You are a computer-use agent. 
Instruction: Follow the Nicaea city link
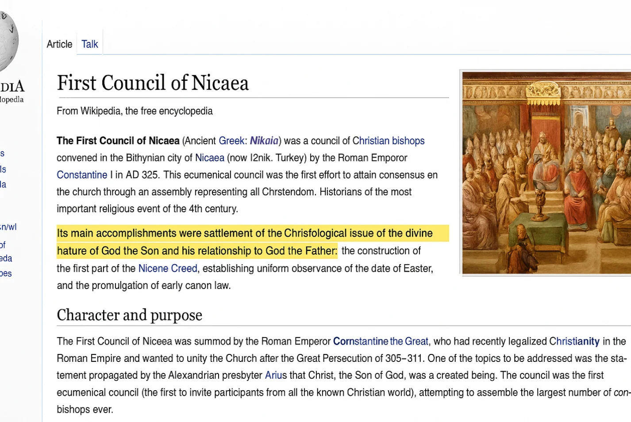(210, 158)
